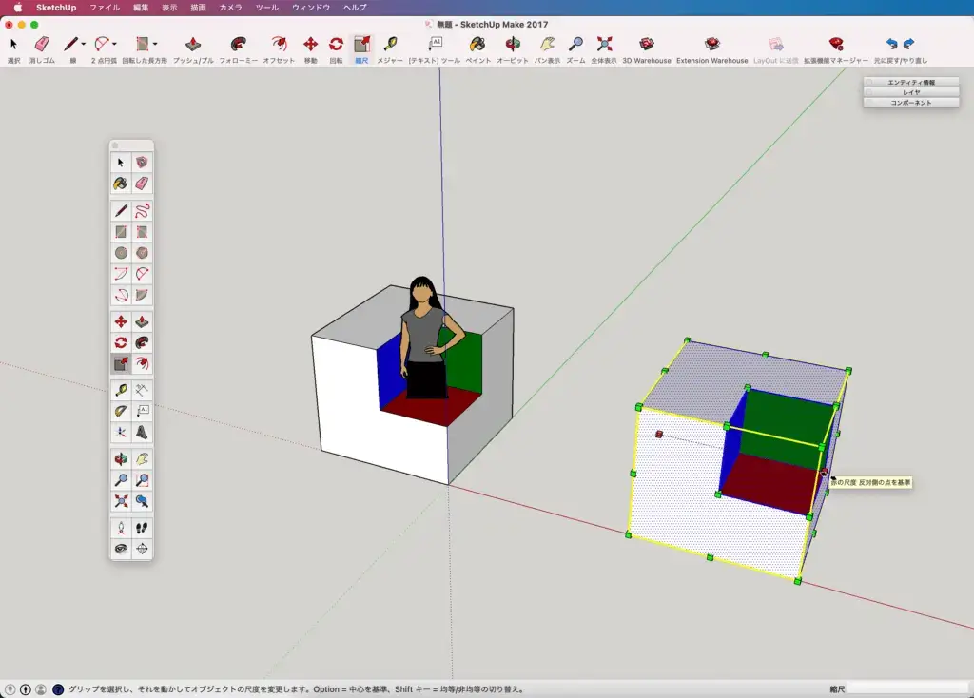
Task: Choose the Dimension tool in floating palette
Action: 143,389
